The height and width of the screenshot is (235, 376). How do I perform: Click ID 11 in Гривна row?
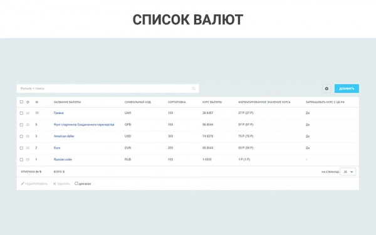click(37, 113)
